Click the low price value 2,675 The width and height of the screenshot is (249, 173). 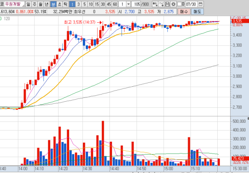coord(169,12)
